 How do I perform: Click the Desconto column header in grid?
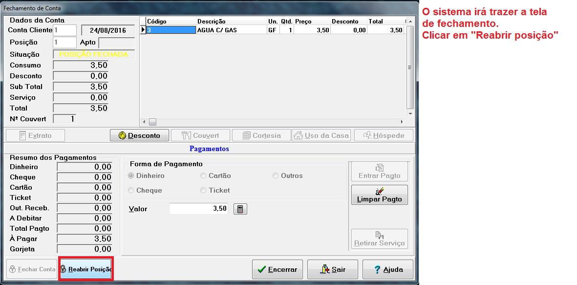pos(348,22)
